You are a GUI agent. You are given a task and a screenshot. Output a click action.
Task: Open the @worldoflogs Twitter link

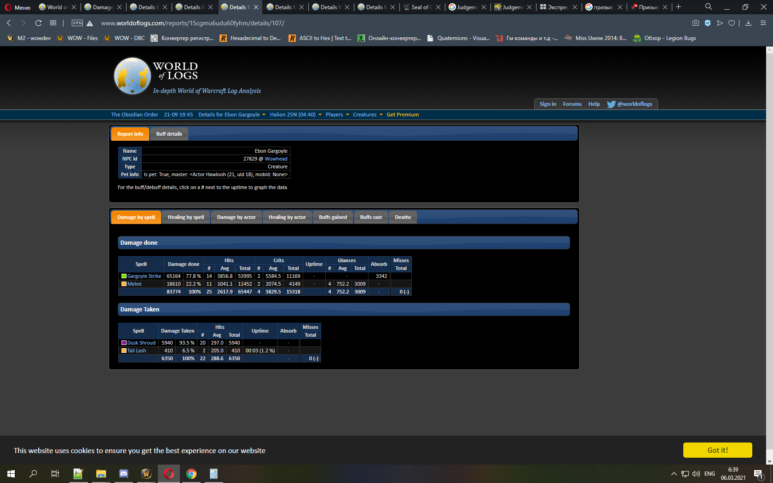629,104
